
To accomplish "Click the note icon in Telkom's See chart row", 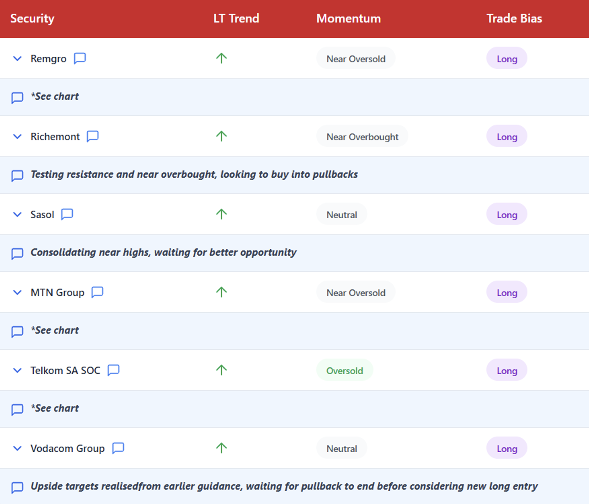I will (x=17, y=410).
